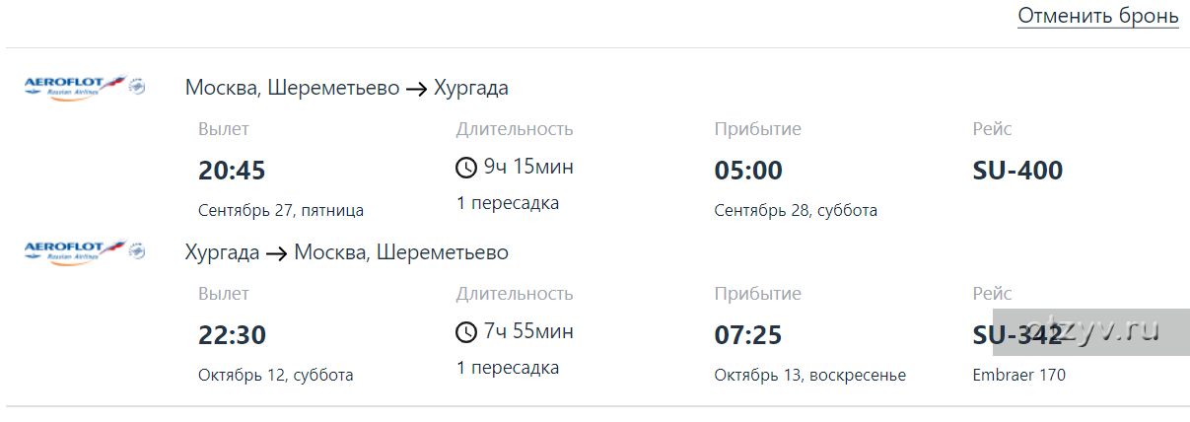Click arrival time 05:00
This screenshot has width=1190, height=422.
click(x=748, y=171)
